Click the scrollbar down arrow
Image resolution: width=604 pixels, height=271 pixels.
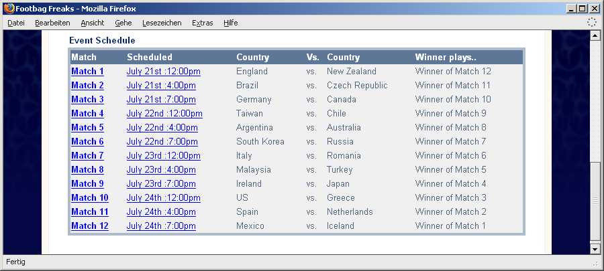pos(595,249)
